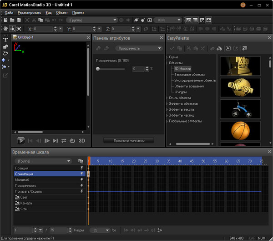Click the Просмотр миниатюр button
The width and height of the screenshot is (273, 241).
pos(128,141)
